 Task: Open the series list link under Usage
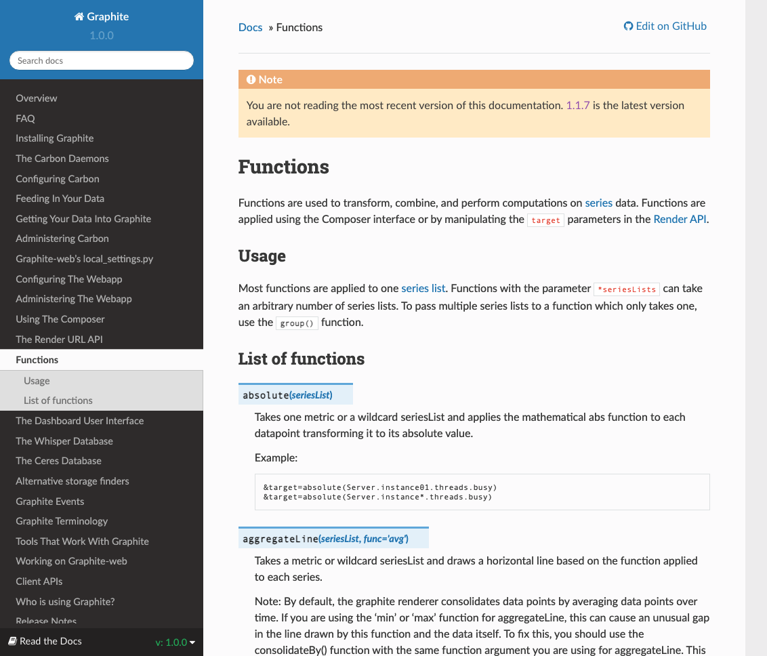pos(423,288)
